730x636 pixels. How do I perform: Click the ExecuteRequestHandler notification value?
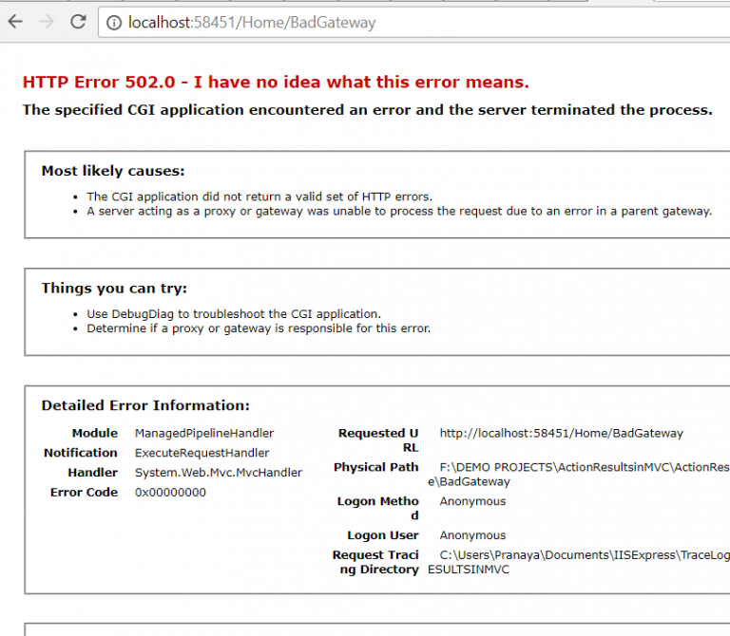point(202,453)
